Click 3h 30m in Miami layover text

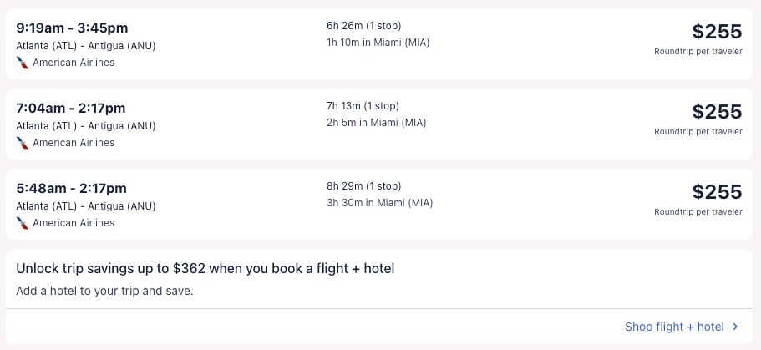point(379,203)
